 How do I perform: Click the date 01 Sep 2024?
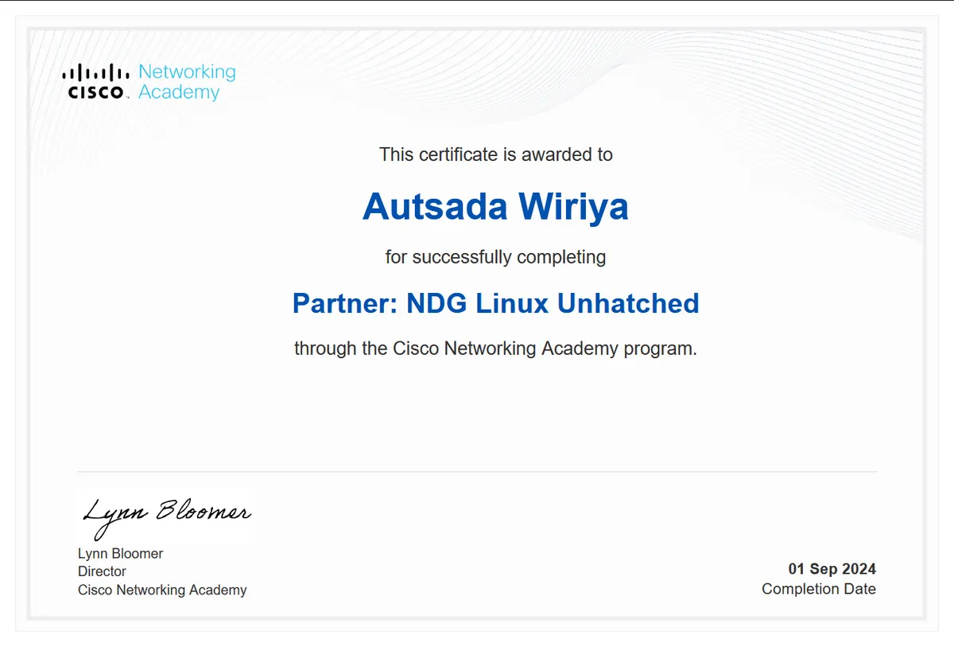coord(832,569)
